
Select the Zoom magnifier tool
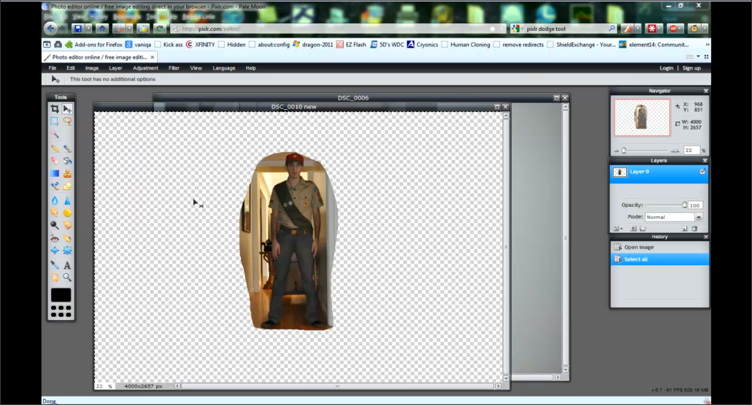pos(67,277)
